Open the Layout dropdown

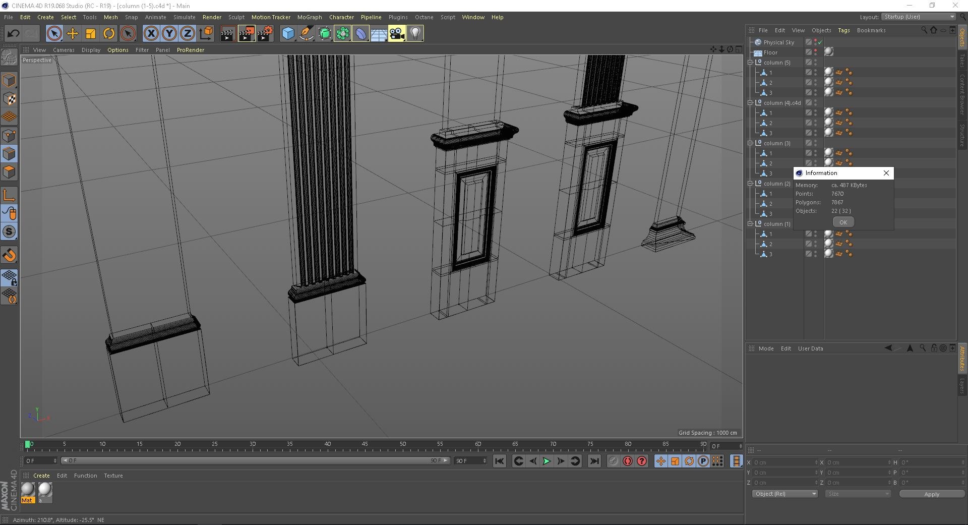[919, 17]
